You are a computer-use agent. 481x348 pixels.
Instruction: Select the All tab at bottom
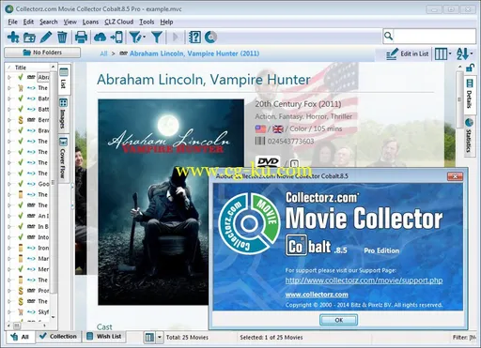click(20, 337)
